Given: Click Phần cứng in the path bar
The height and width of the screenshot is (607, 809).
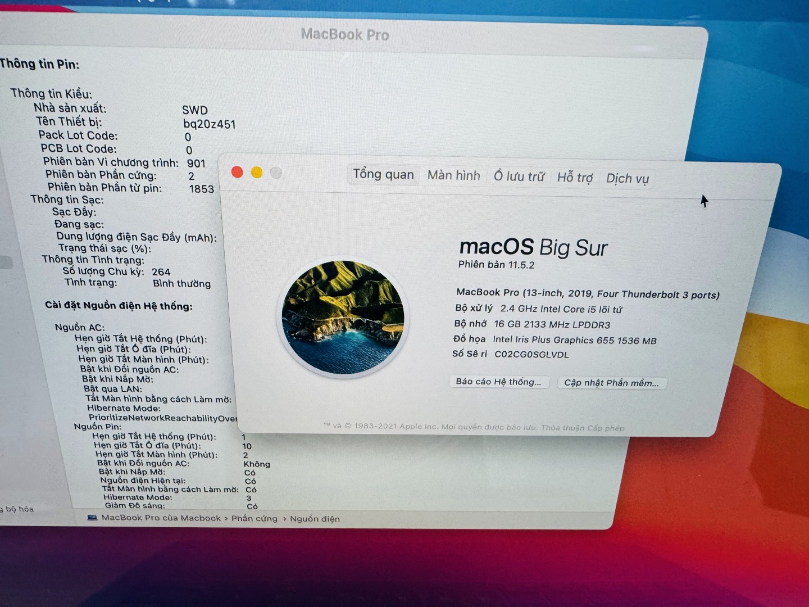Looking at the screenshot, I should click(x=254, y=518).
